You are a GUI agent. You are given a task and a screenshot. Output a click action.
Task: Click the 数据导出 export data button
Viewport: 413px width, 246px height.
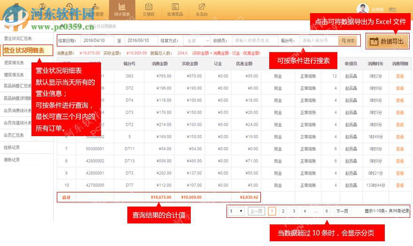pyautogui.click(x=387, y=41)
